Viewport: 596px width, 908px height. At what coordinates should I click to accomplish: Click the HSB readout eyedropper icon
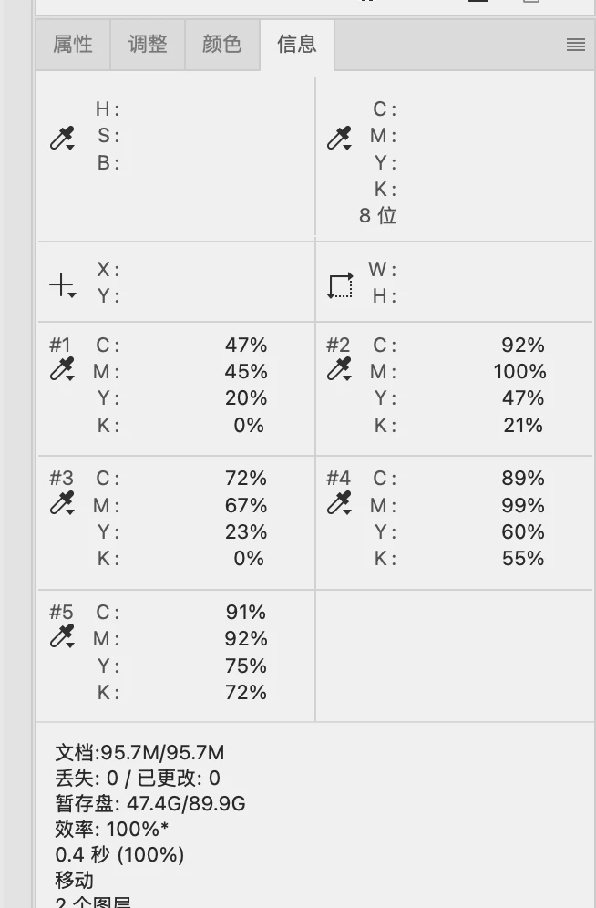click(62, 139)
